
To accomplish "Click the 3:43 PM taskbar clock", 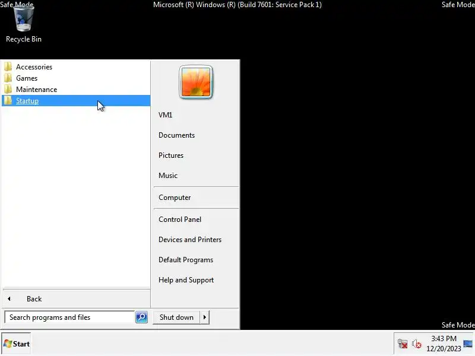I will pyautogui.click(x=444, y=338).
